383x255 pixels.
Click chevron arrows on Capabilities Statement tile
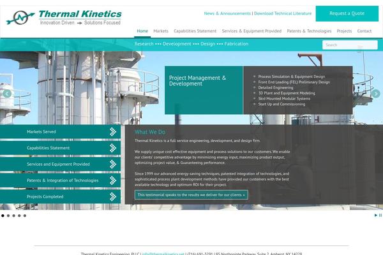(113, 148)
